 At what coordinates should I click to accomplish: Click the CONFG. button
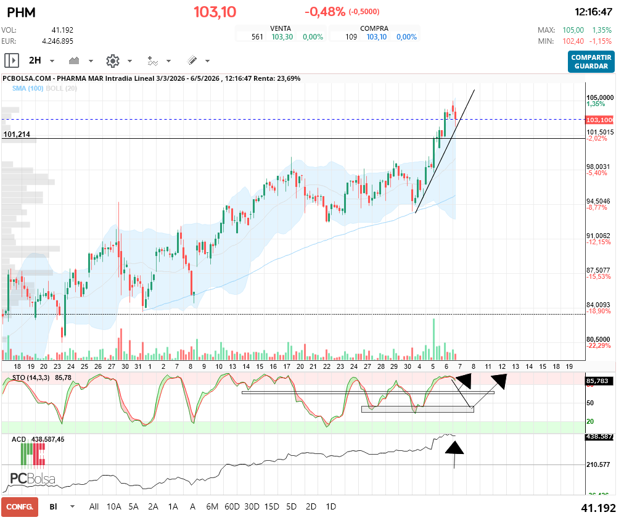point(20,506)
